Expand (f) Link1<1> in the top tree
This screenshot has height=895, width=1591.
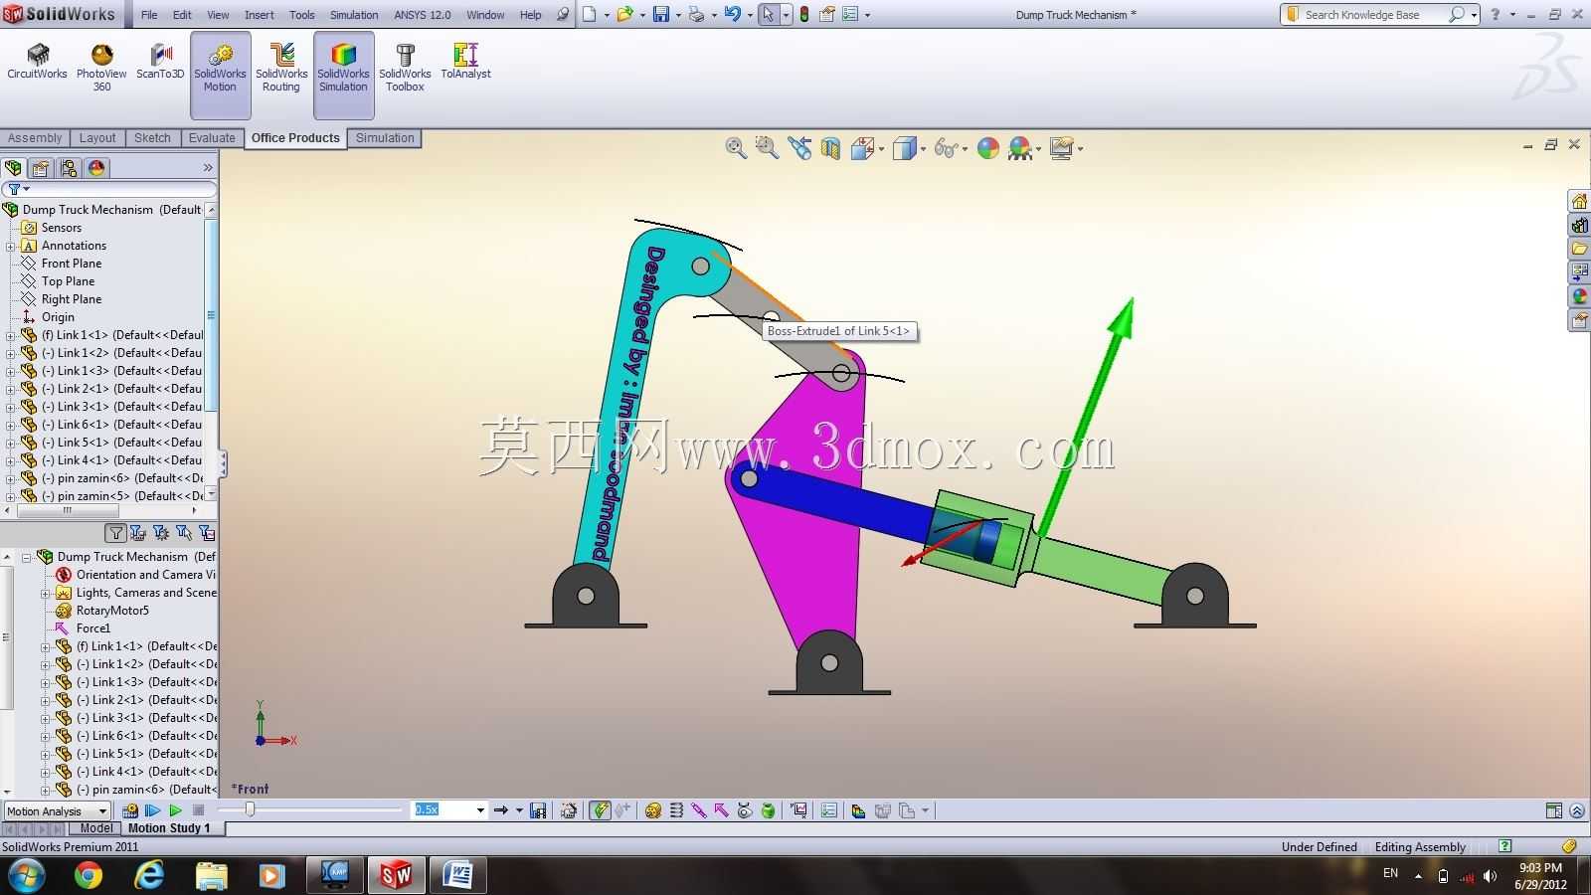tap(11, 335)
